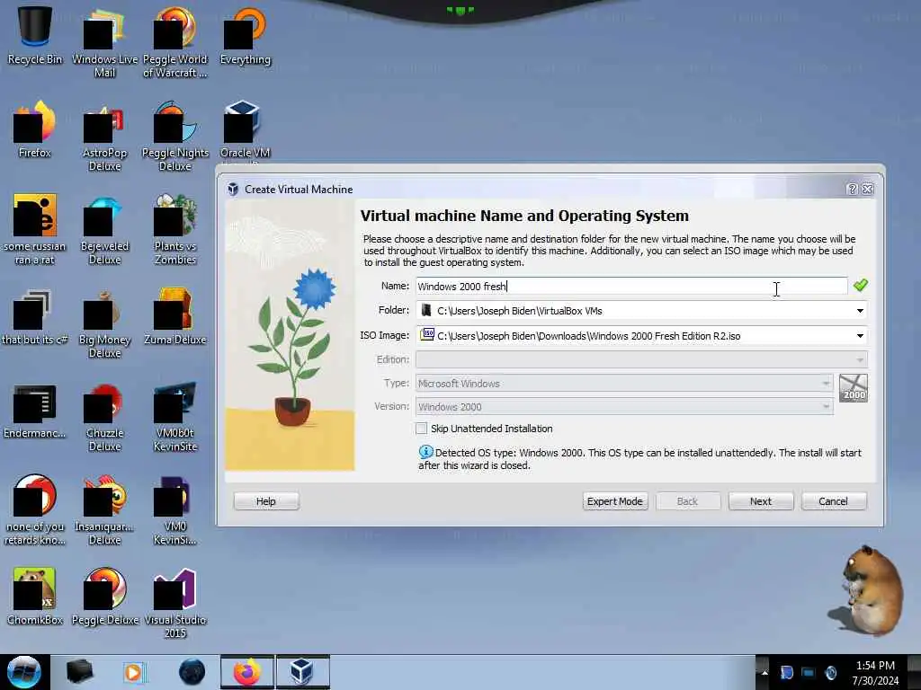Viewport: 921px width, 690px height.
Task: Click the Help button
Action: [x=266, y=501]
